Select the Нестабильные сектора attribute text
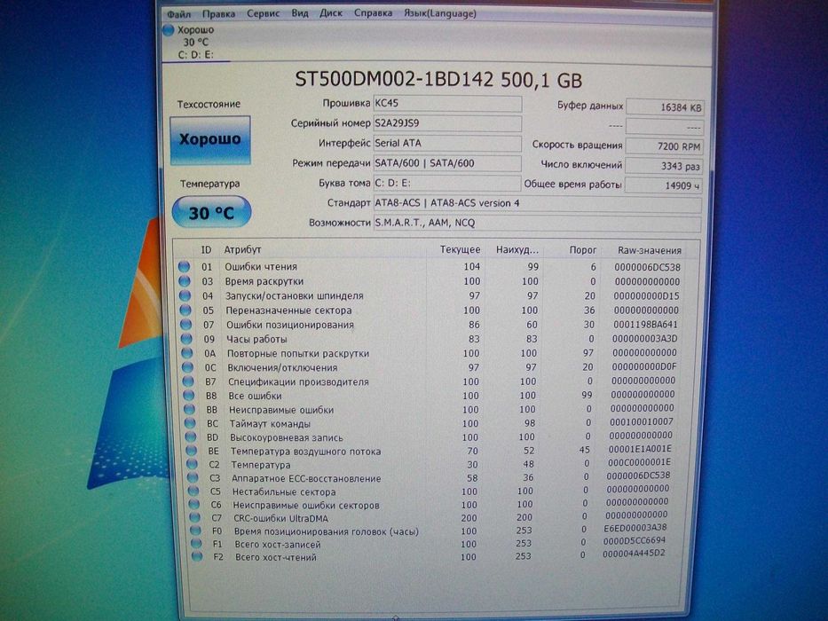This screenshot has height=621, width=828. [x=284, y=492]
